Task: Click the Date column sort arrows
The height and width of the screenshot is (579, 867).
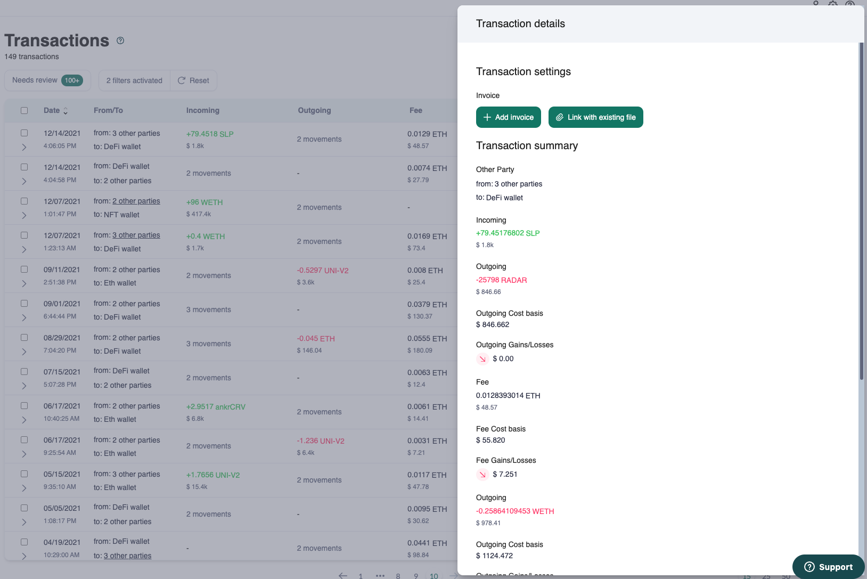Action: (x=66, y=111)
